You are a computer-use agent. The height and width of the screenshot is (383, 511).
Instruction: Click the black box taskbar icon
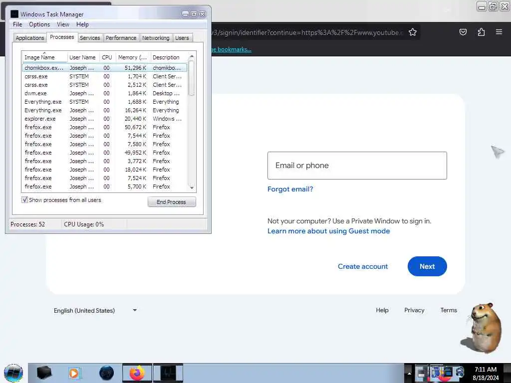pos(44,373)
